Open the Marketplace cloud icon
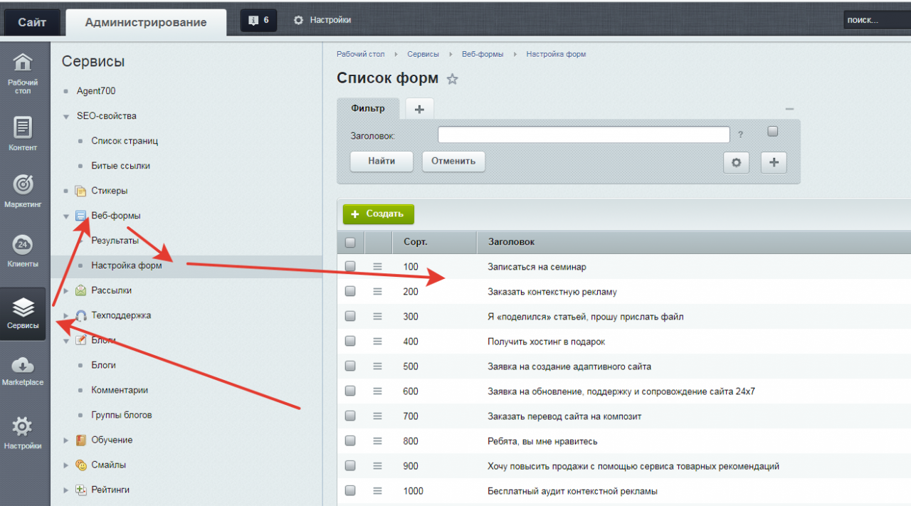 pyautogui.click(x=23, y=367)
